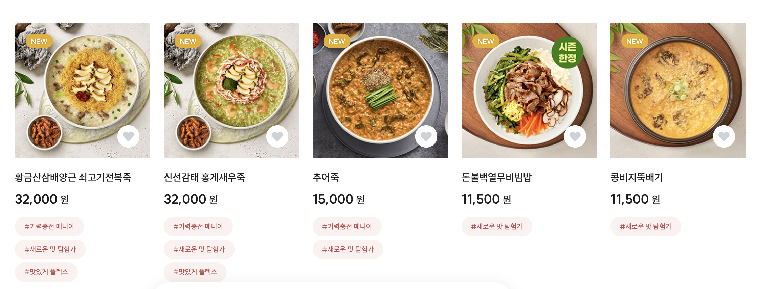View 추어죽 product photo

(380, 90)
